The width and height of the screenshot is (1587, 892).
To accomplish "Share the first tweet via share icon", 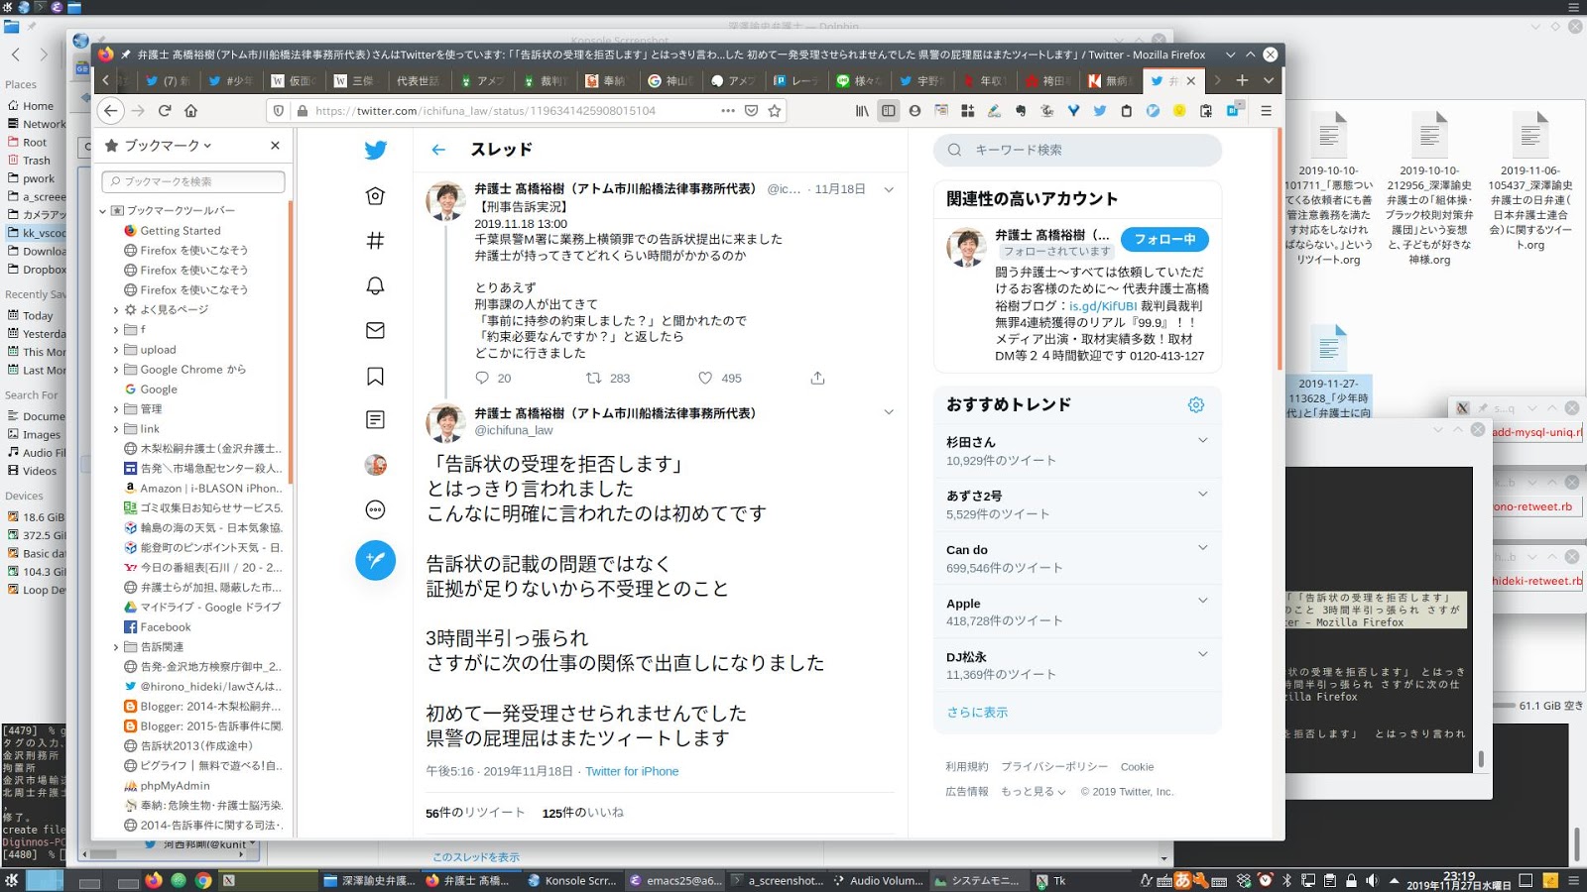I will click(x=817, y=378).
